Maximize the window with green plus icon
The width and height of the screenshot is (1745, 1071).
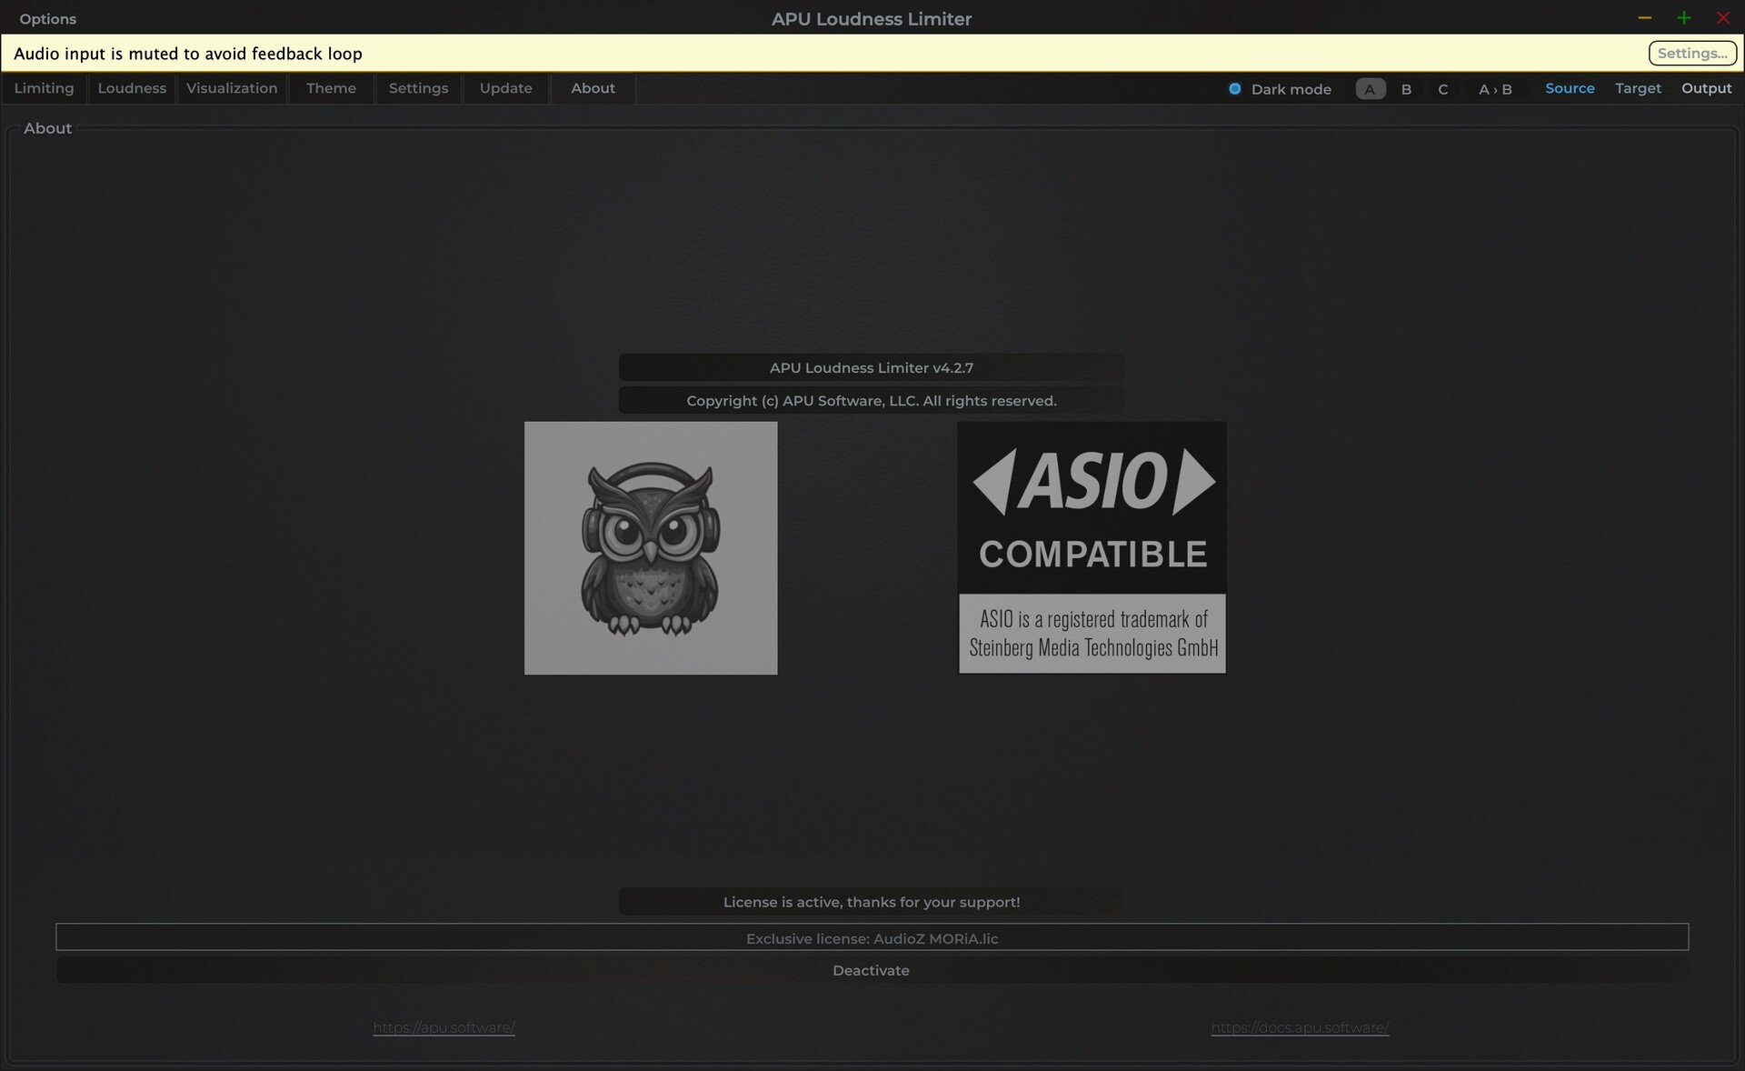[1684, 18]
